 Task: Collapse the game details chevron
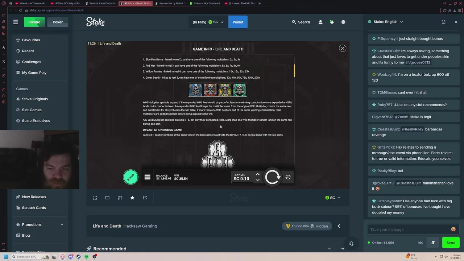tap(339, 226)
